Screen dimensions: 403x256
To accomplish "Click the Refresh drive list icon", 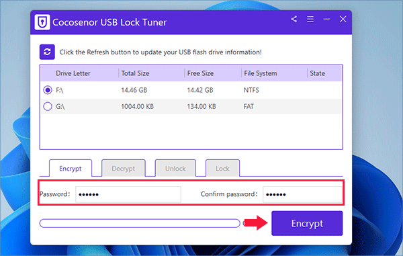I will [x=47, y=52].
